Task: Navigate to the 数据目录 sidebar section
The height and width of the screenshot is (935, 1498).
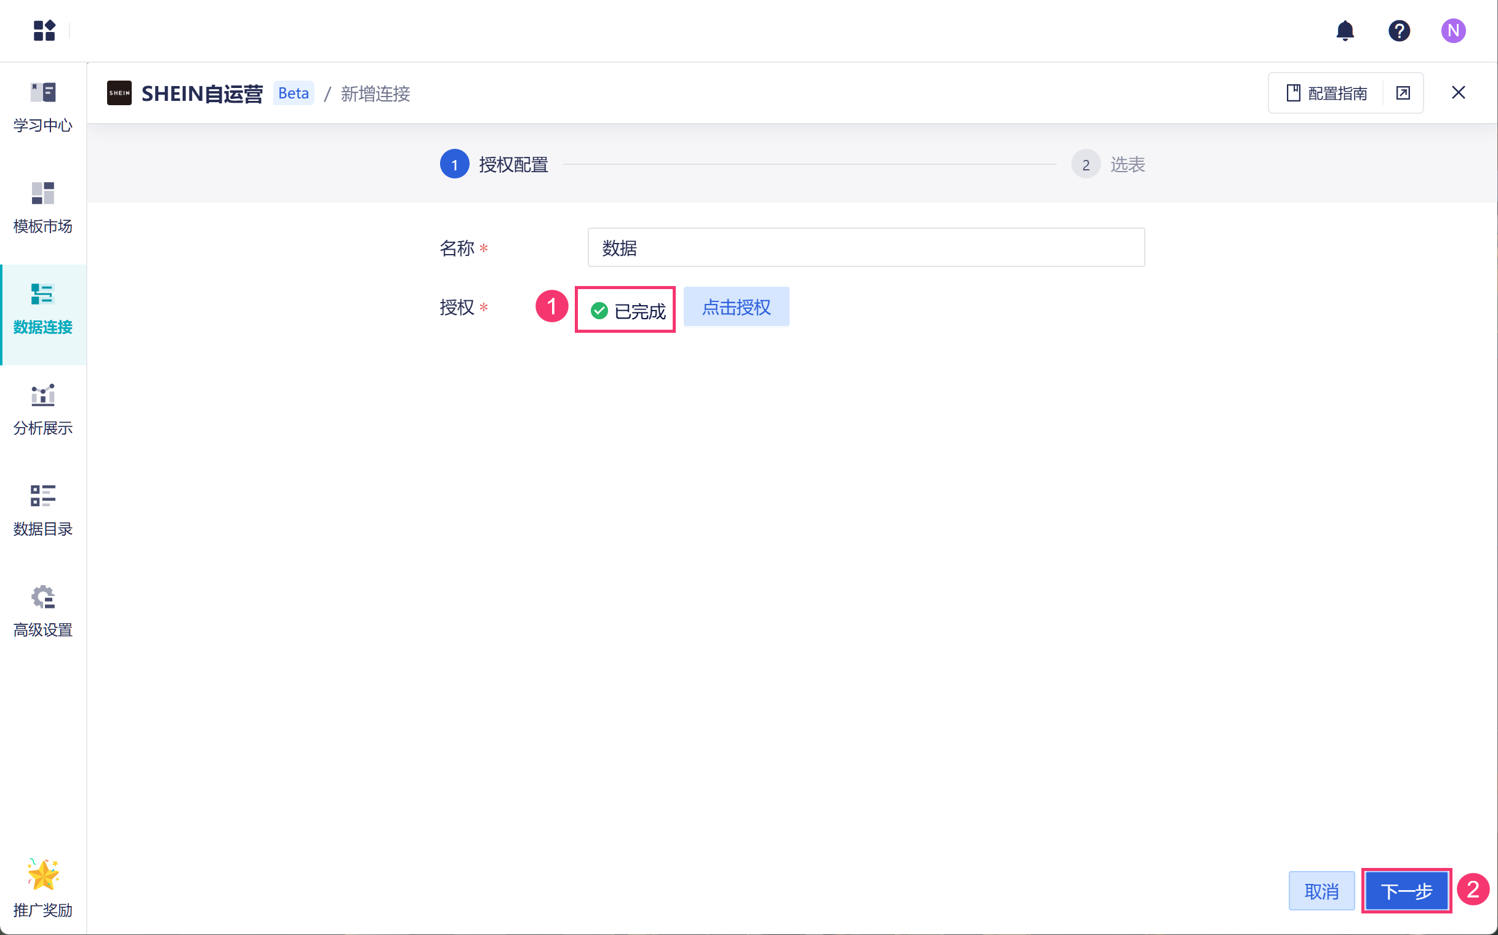Action: tap(42, 510)
